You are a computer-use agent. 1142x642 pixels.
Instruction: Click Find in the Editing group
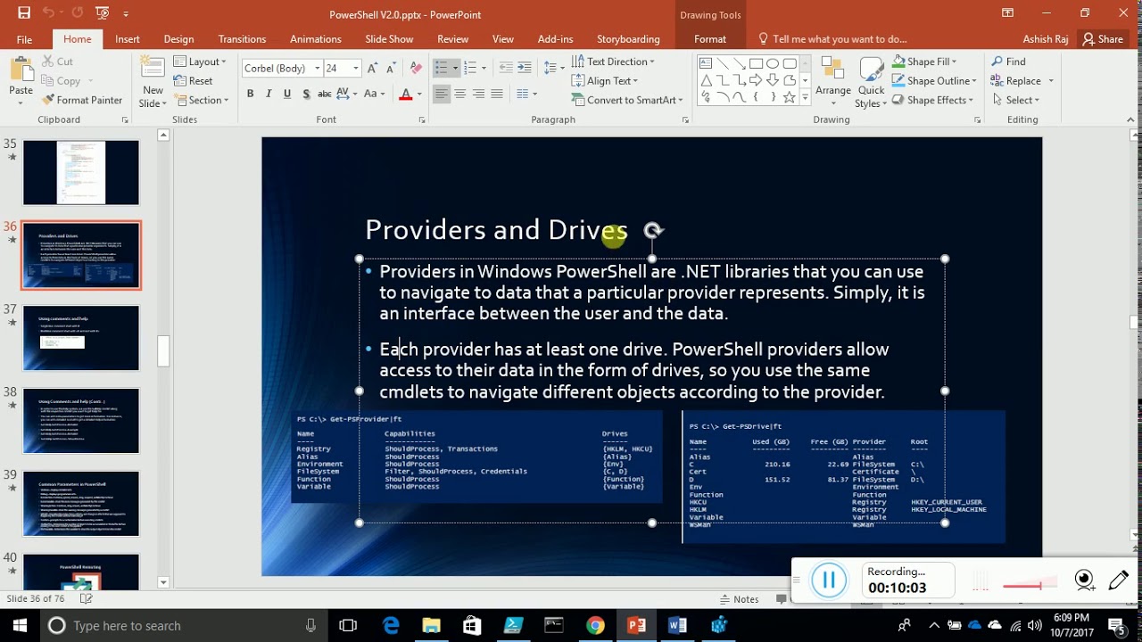coord(1008,62)
